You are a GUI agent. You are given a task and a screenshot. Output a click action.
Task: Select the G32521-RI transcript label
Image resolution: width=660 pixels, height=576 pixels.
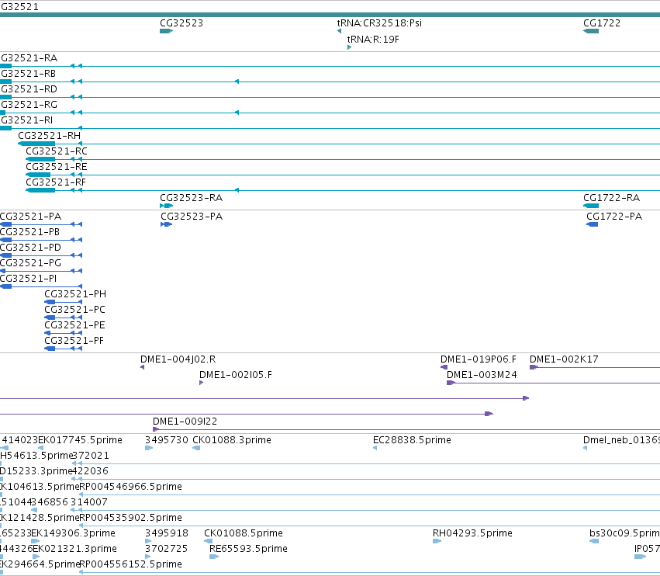coord(27,120)
